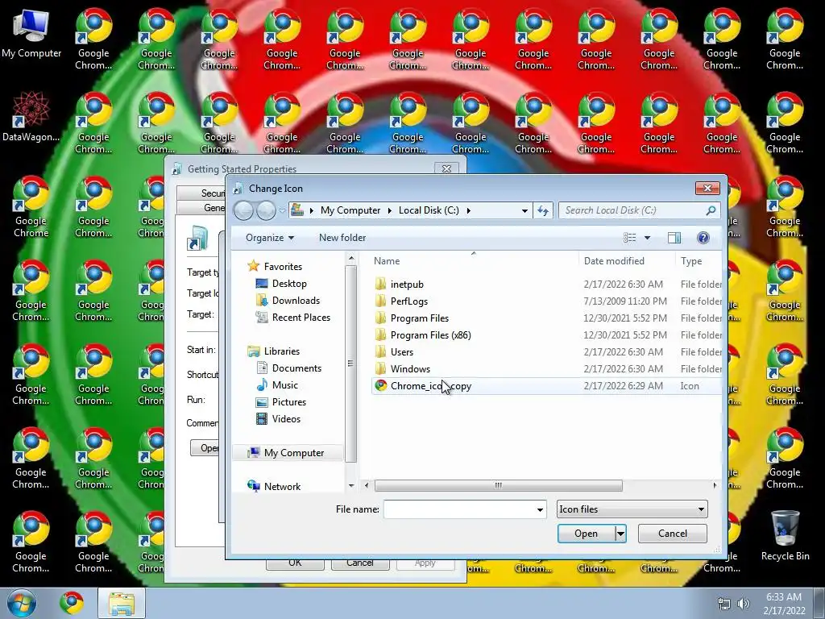Open Chrome from the taskbar
This screenshot has height=619, width=825.
click(72, 603)
